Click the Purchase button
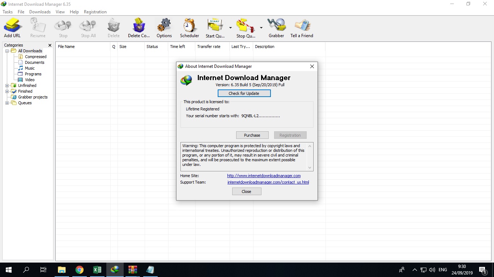 [x=252, y=135]
